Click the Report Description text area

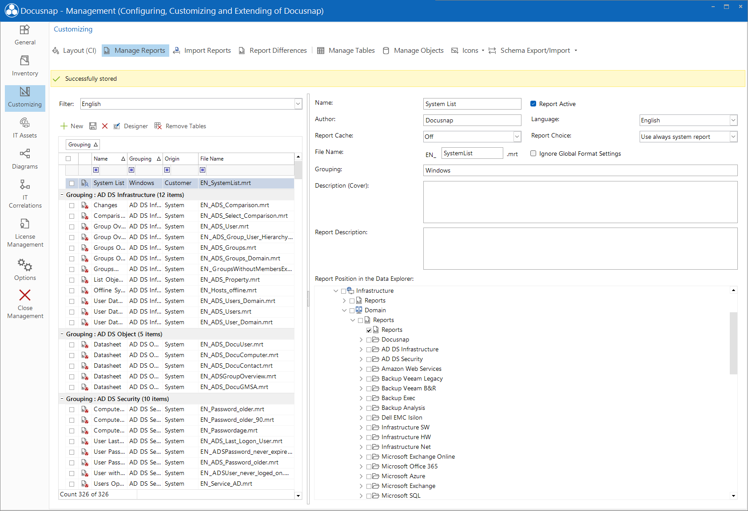pos(580,248)
